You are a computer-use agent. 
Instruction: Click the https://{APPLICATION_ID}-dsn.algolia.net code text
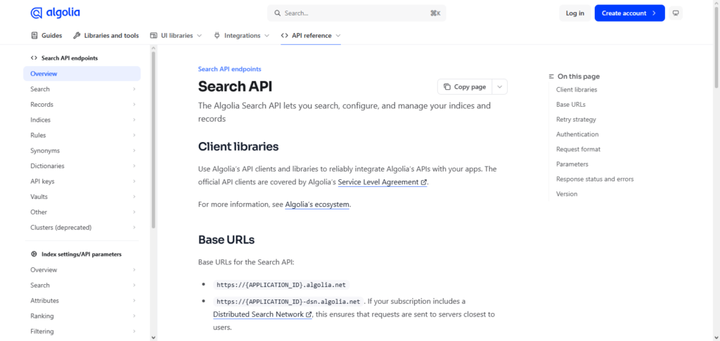tap(288, 302)
